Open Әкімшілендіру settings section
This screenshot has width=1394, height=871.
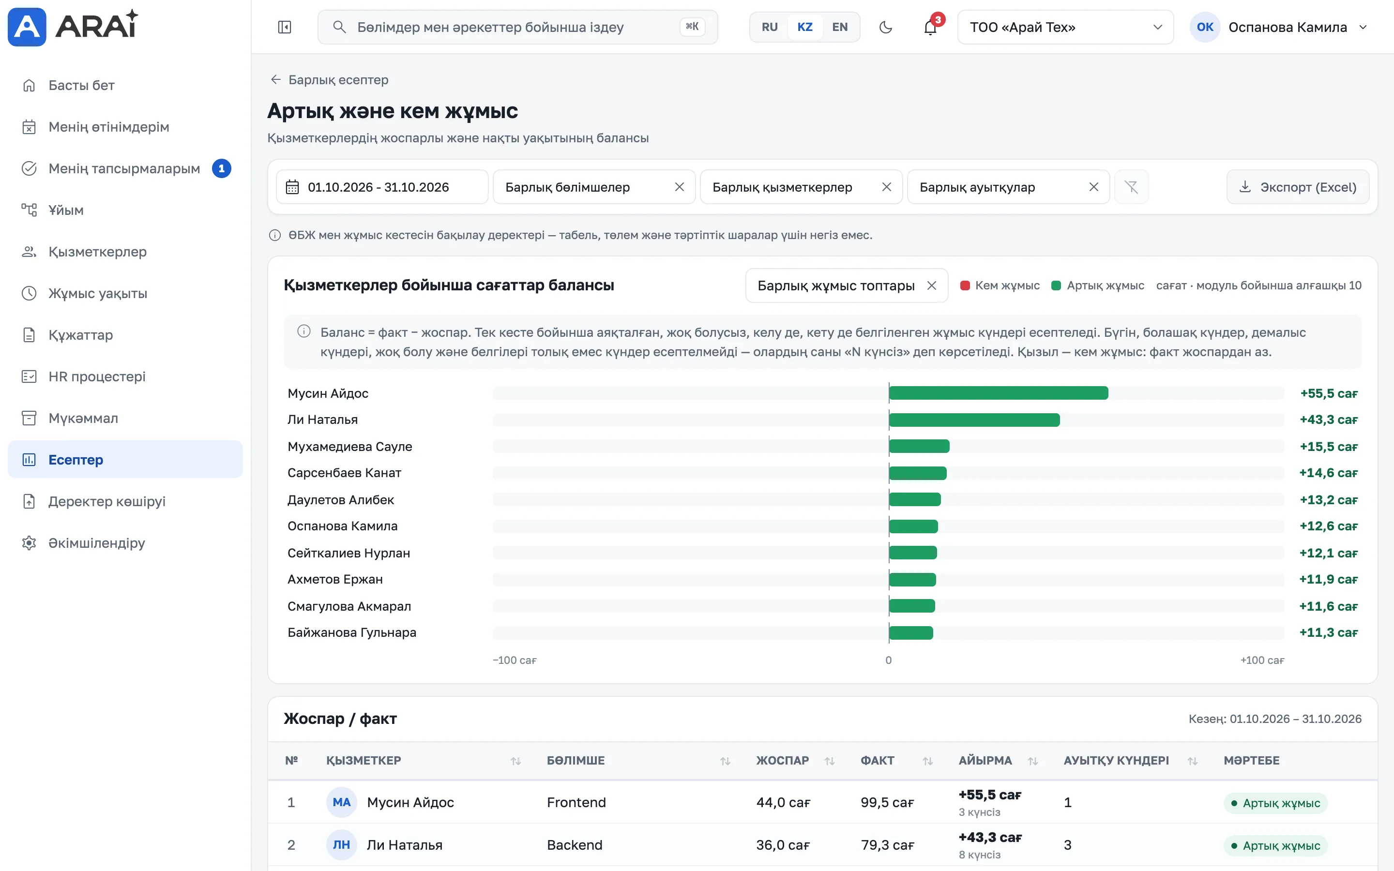125,542
